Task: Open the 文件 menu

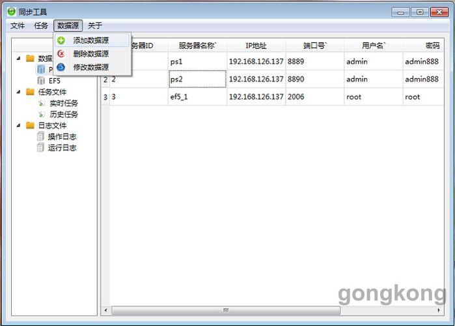Action: coord(18,25)
